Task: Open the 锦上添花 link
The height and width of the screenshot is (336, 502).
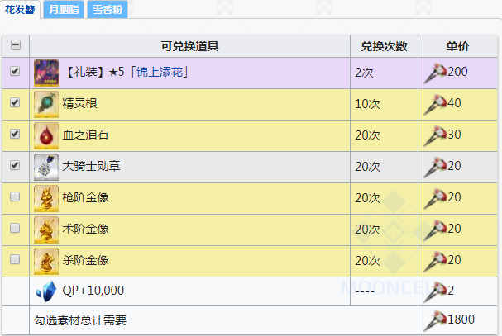Action: [x=160, y=73]
